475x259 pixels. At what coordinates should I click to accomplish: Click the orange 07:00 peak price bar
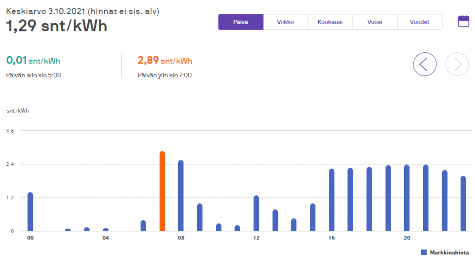pos(162,191)
